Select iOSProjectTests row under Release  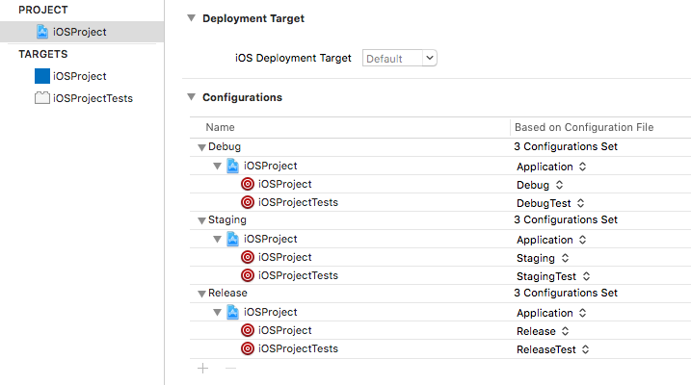440,348
